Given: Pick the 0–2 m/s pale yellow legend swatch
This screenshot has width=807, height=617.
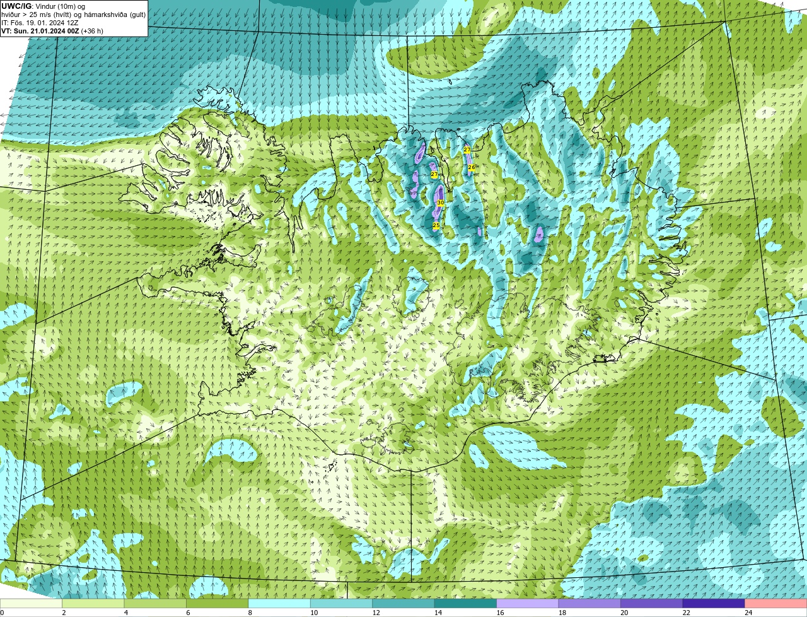Looking at the screenshot, I should (x=32, y=604).
